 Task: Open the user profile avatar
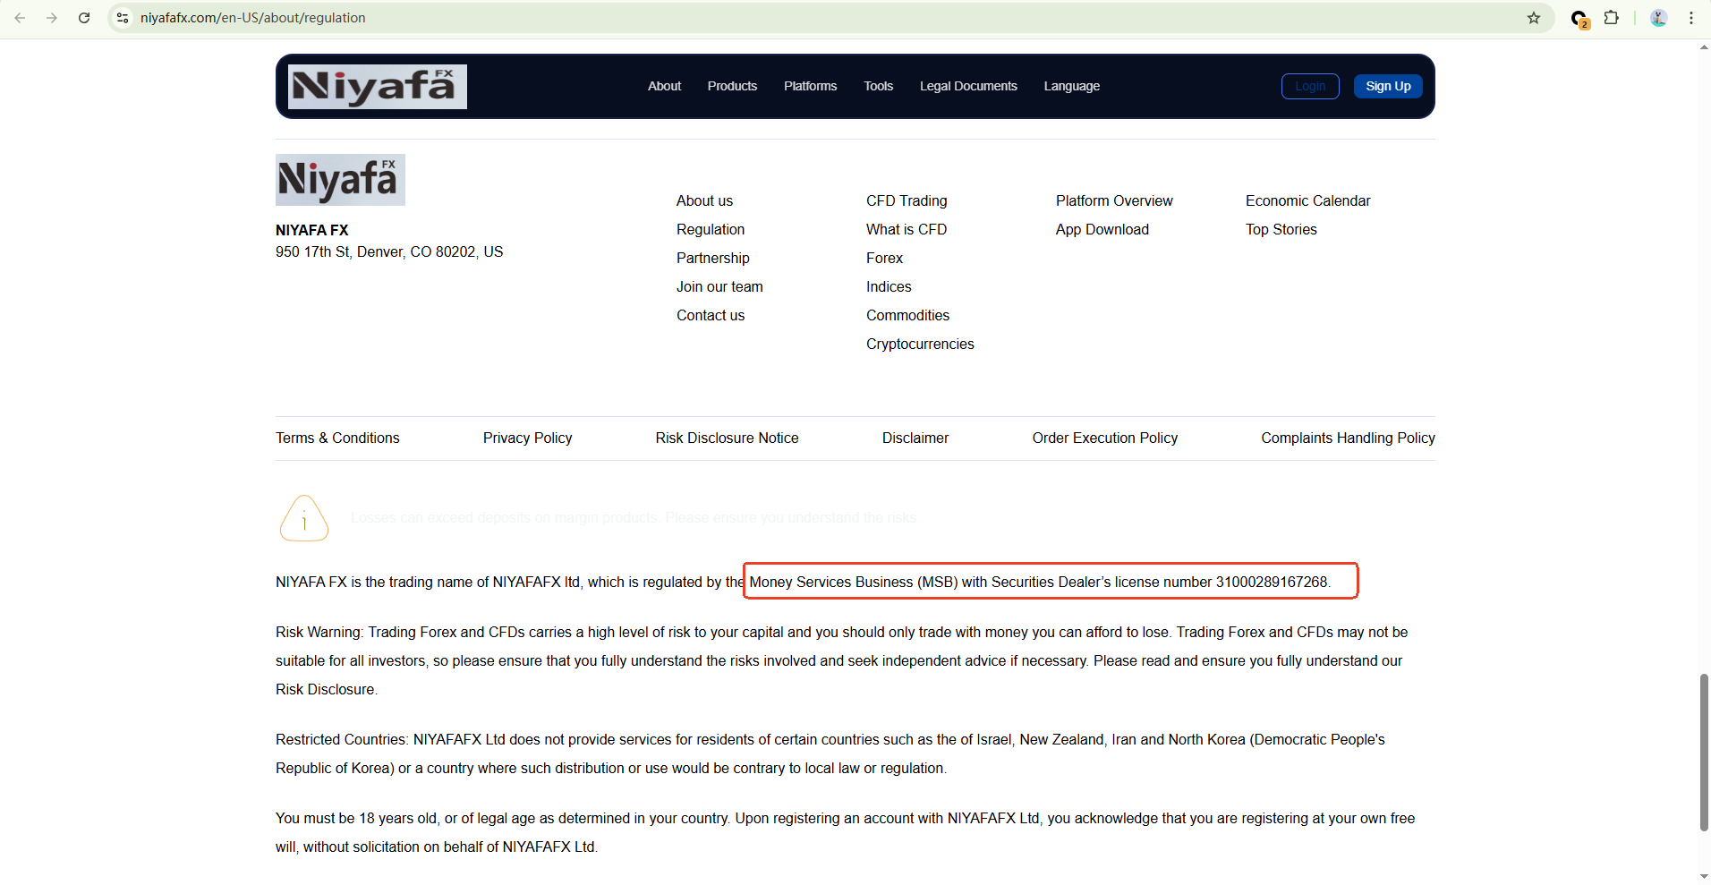(1658, 18)
